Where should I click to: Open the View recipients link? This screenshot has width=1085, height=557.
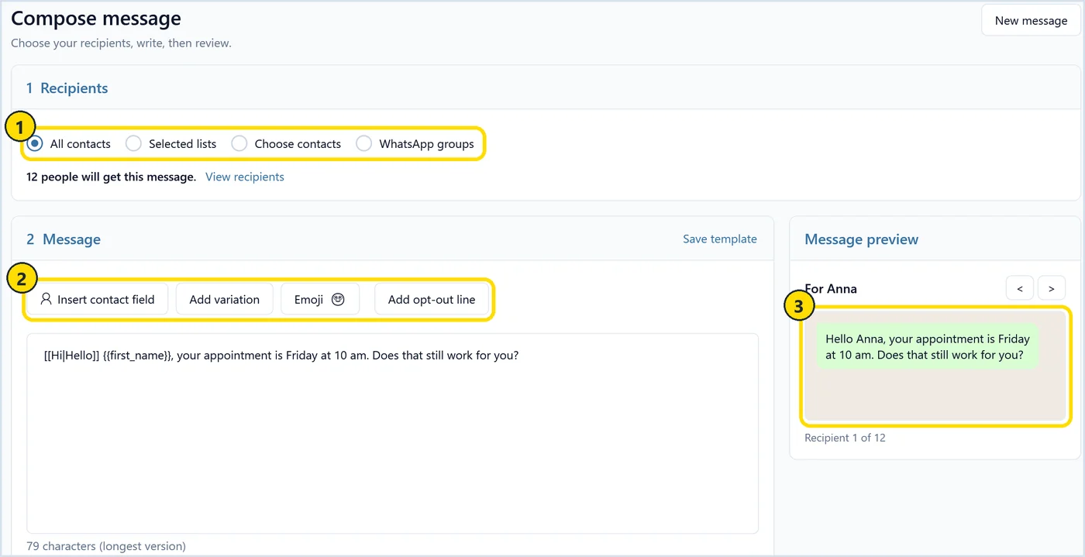click(245, 177)
